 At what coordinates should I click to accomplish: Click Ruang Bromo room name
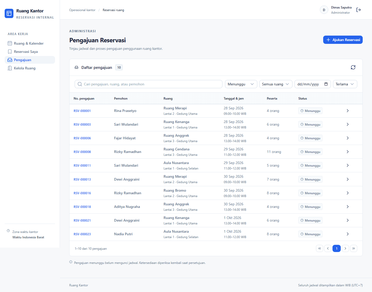pyautogui.click(x=175, y=190)
